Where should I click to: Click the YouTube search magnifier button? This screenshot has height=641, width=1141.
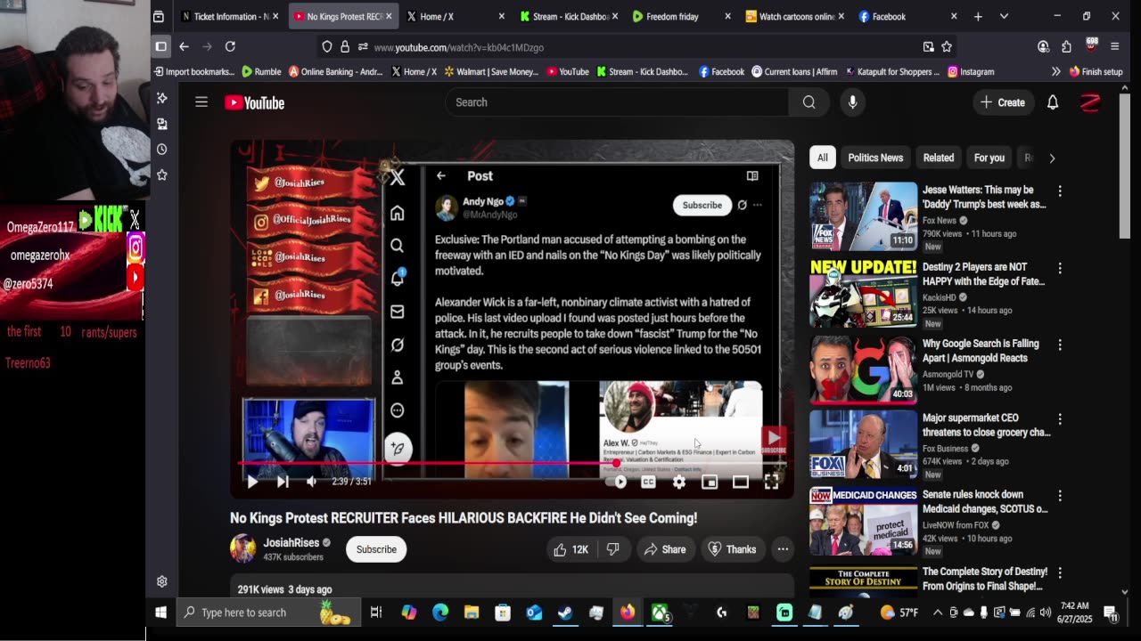point(809,102)
